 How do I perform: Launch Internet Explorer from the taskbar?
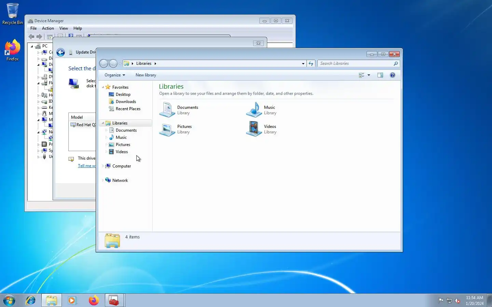pyautogui.click(x=31, y=300)
